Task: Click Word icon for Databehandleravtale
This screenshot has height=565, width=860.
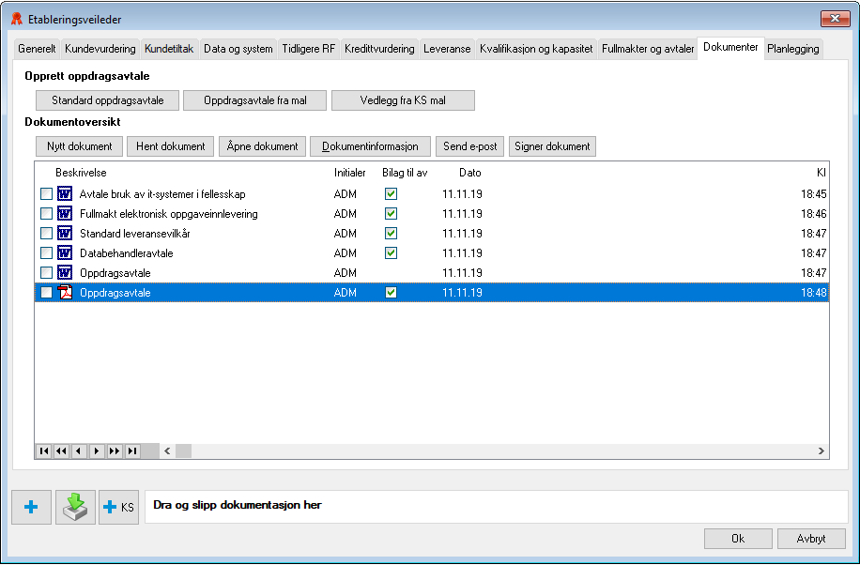Action: point(65,252)
